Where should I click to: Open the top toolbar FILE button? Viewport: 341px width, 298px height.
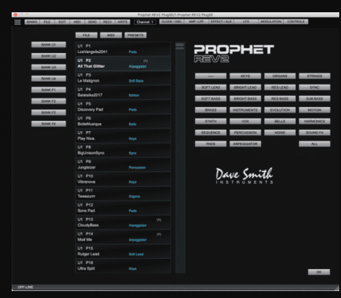click(x=47, y=22)
